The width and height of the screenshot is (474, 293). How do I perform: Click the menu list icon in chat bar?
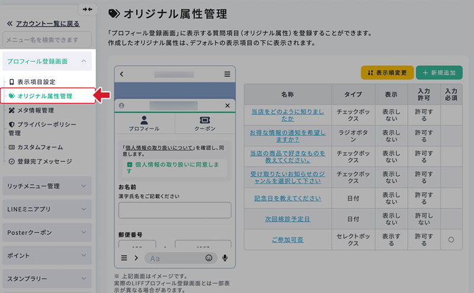click(124, 258)
